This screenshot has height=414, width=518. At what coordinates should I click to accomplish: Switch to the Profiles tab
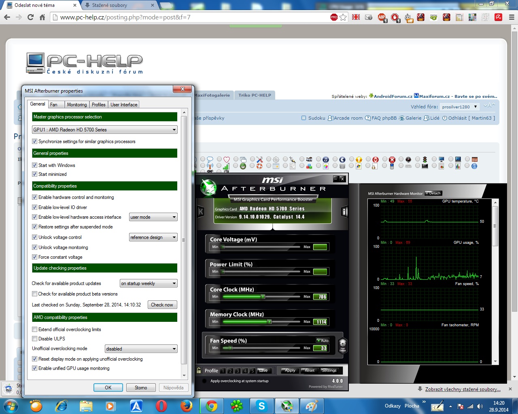click(98, 104)
